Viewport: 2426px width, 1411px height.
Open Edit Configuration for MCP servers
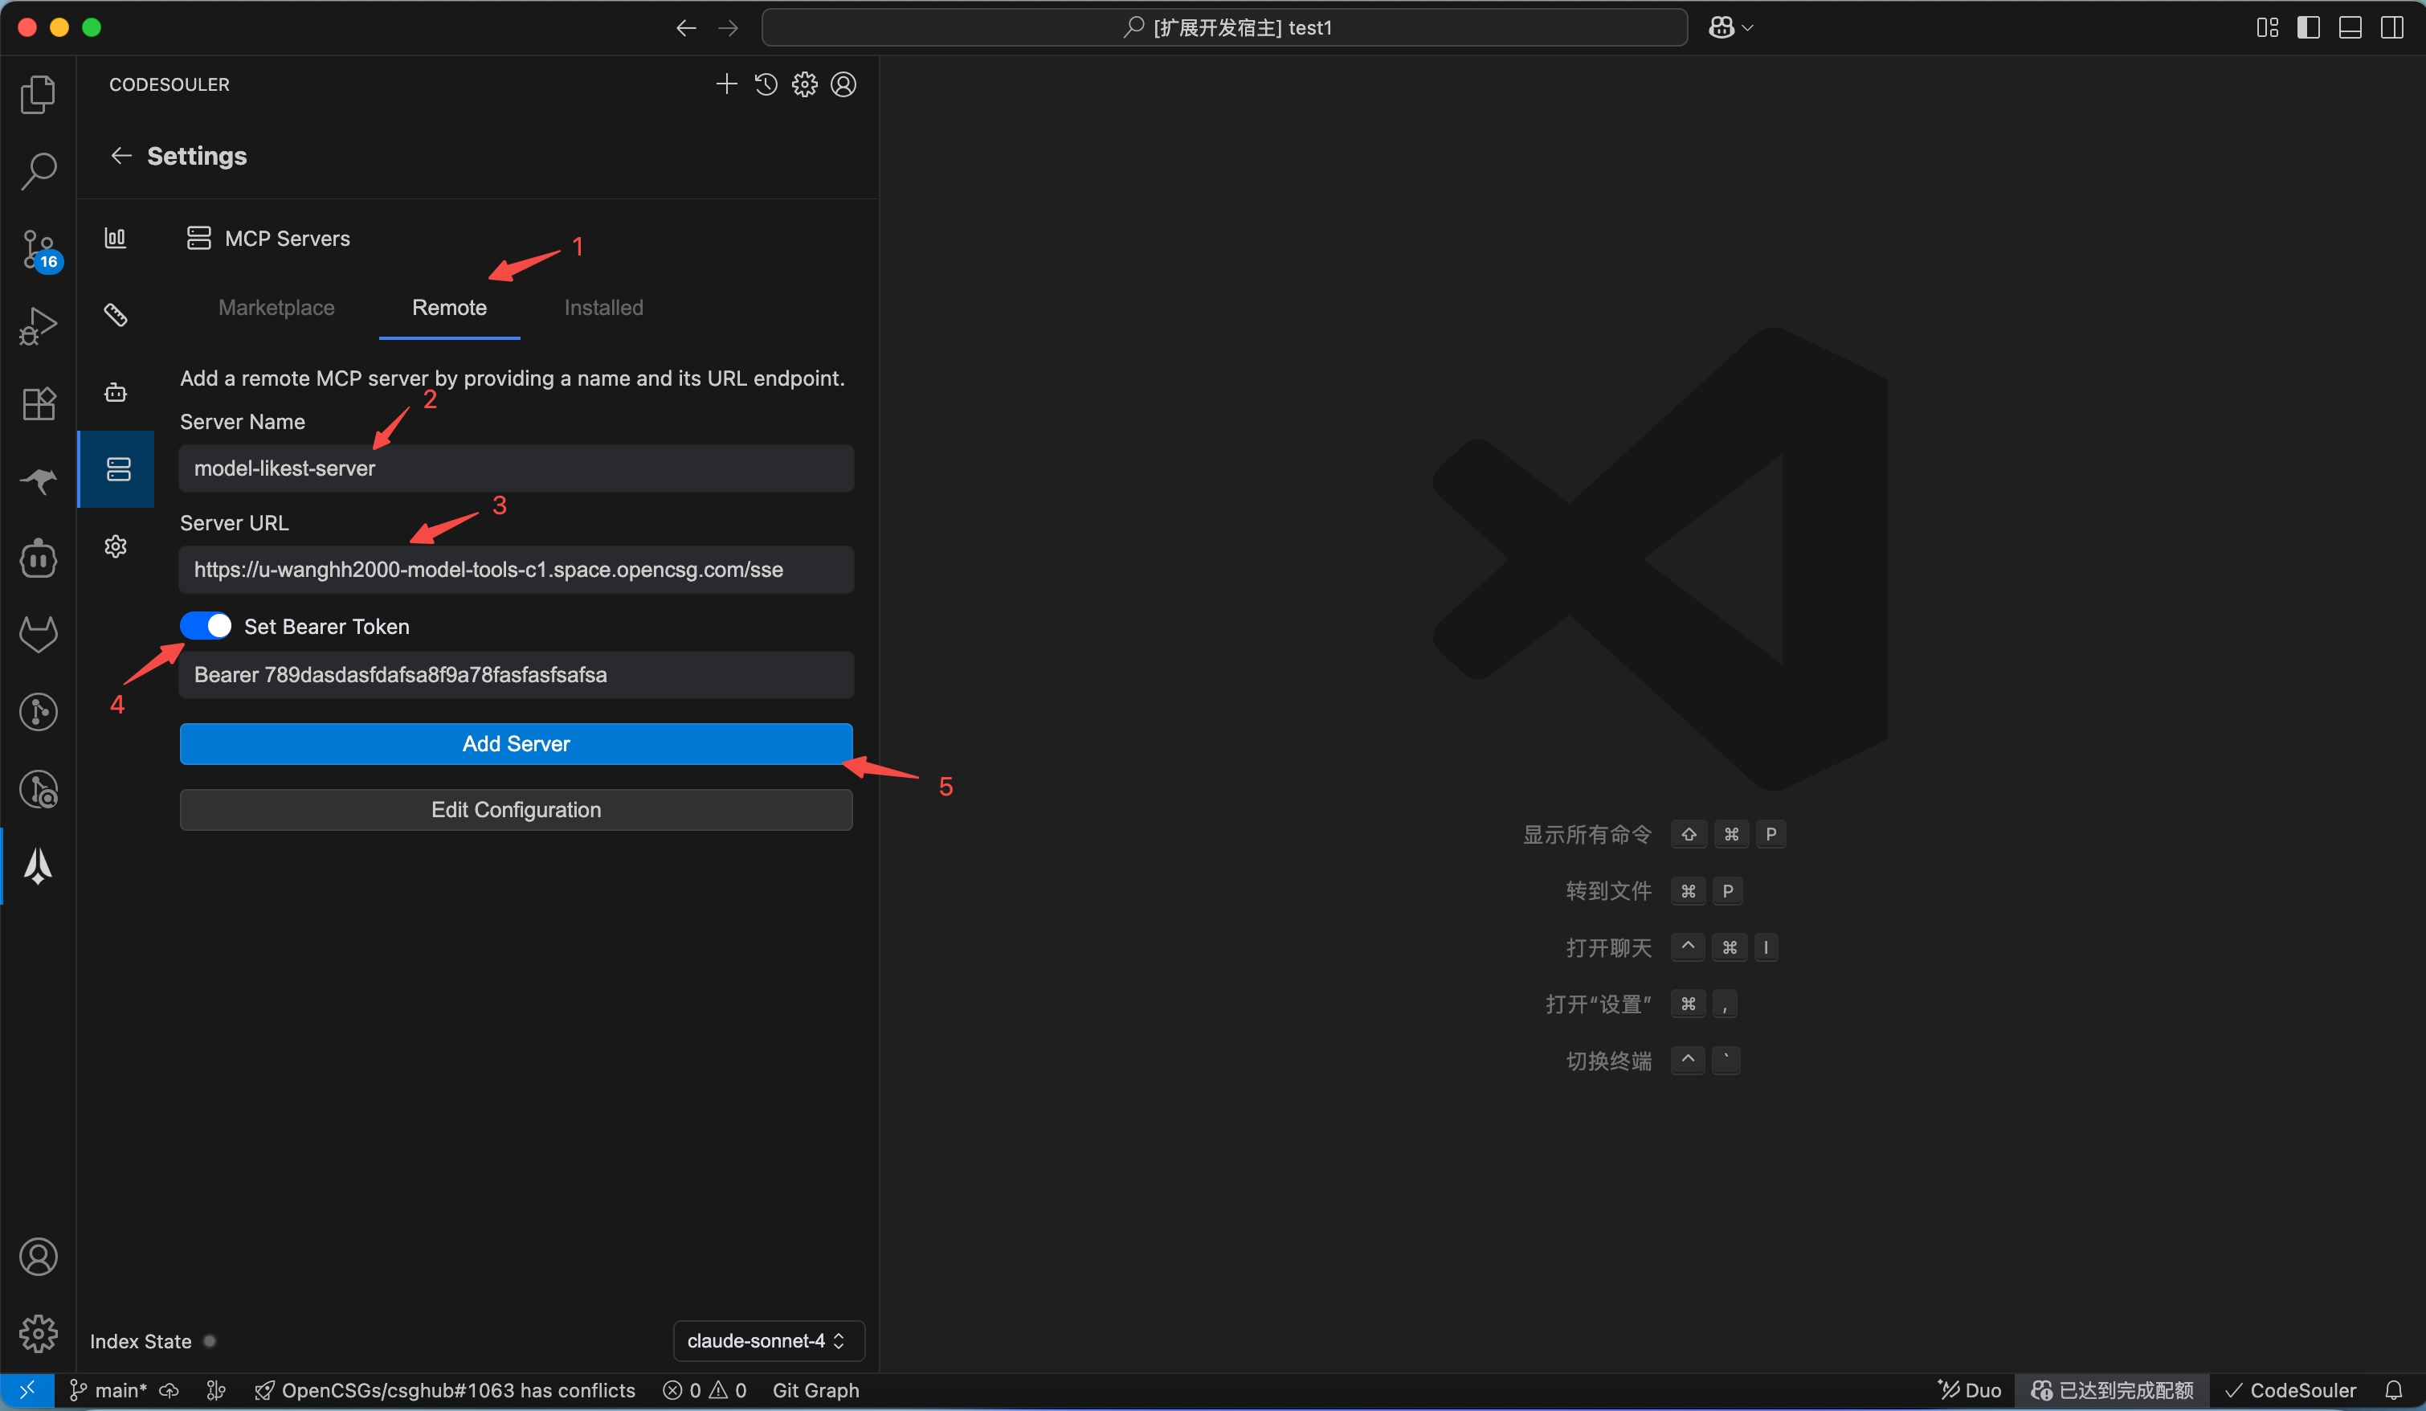pyautogui.click(x=515, y=809)
